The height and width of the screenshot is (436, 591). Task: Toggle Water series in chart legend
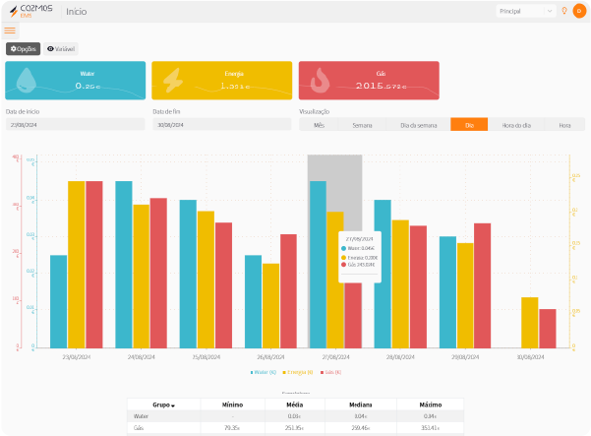(x=264, y=372)
